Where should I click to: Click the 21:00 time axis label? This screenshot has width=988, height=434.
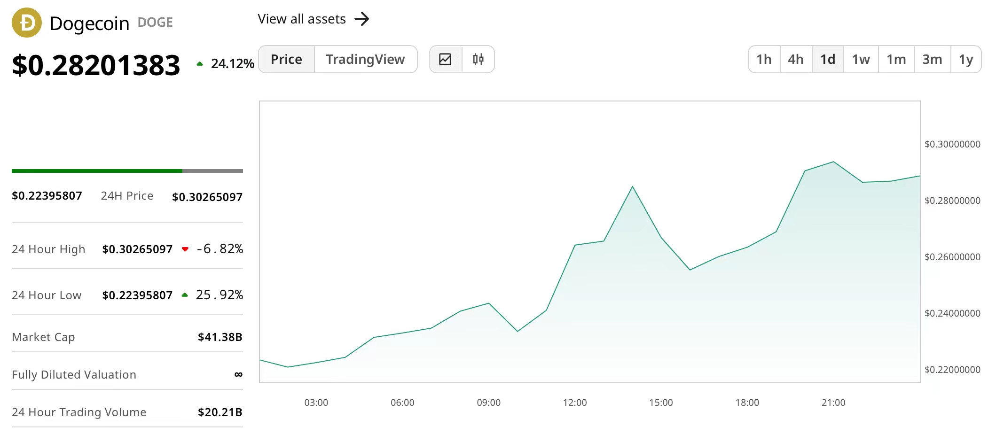(x=833, y=403)
